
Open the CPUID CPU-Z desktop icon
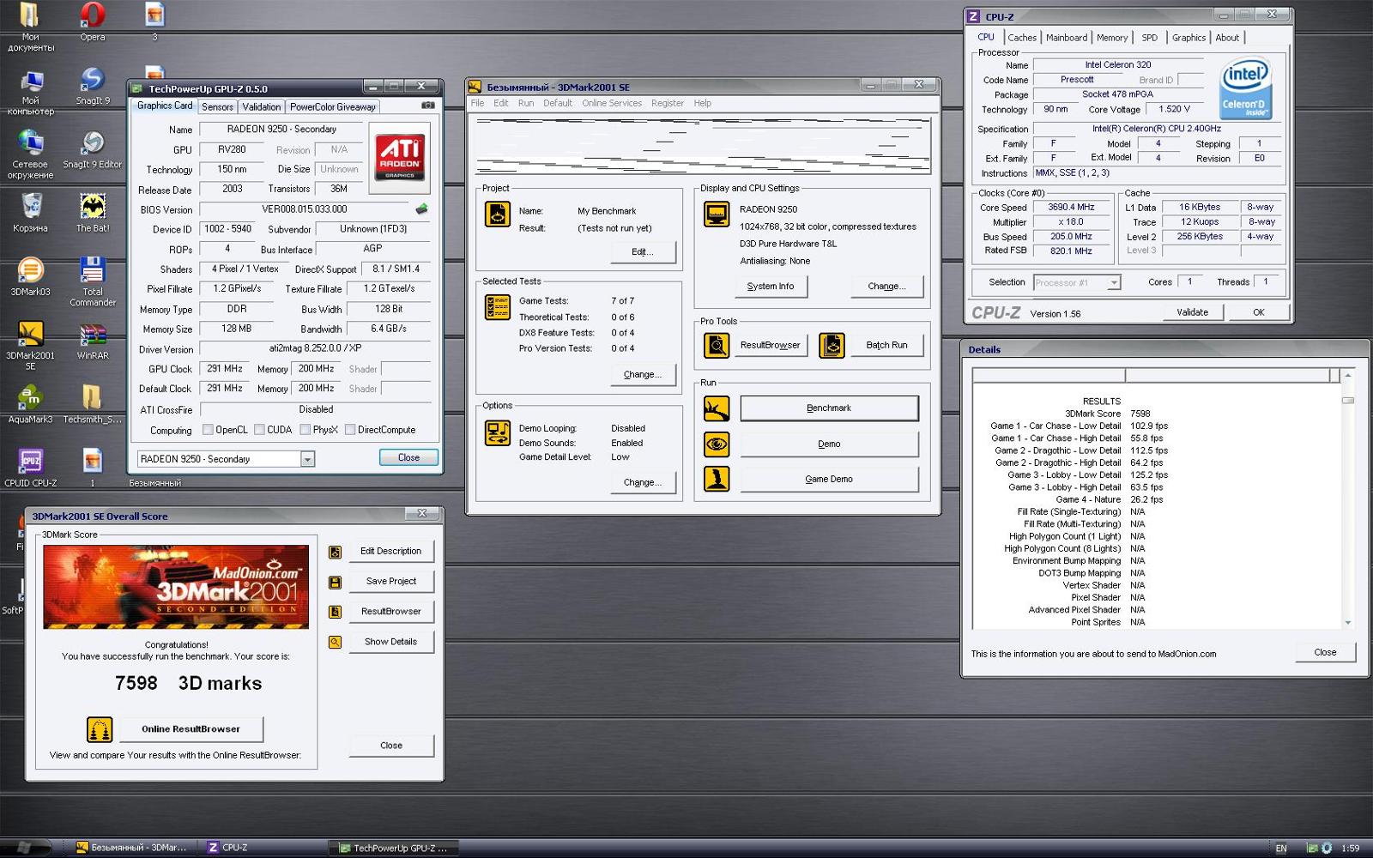tap(30, 467)
